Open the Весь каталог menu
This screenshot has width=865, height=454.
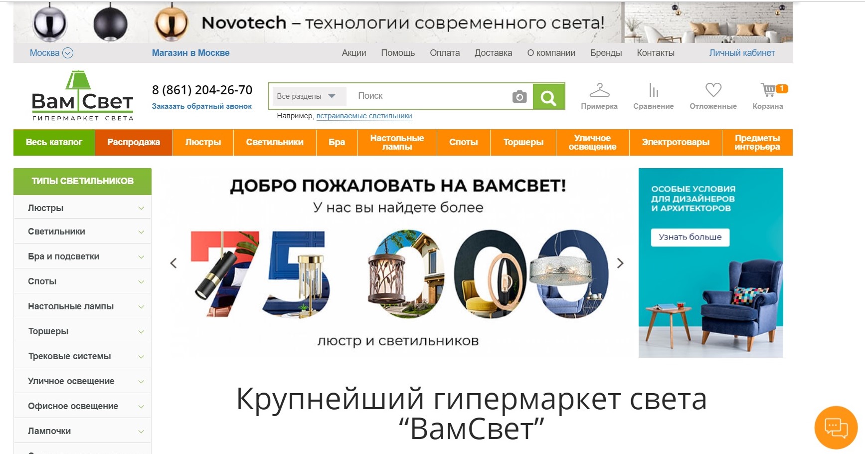click(x=54, y=142)
